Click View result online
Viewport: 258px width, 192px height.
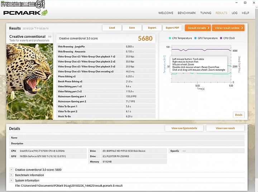[228, 28]
